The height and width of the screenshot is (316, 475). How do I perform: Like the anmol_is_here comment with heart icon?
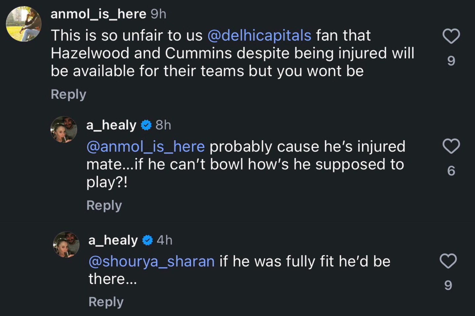pyautogui.click(x=451, y=36)
